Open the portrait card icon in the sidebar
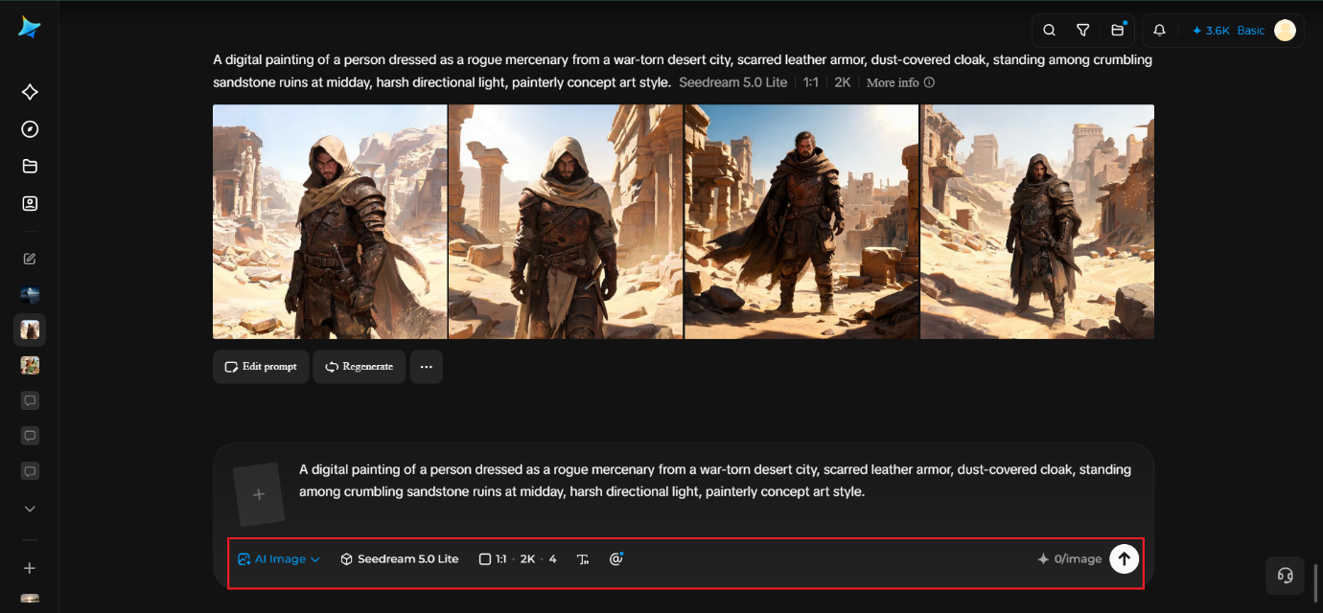Viewport: 1323px width, 613px height. [x=30, y=203]
